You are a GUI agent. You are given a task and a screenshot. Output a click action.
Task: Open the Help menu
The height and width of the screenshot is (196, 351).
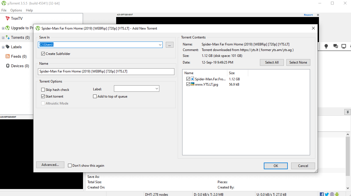click(29, 10)
